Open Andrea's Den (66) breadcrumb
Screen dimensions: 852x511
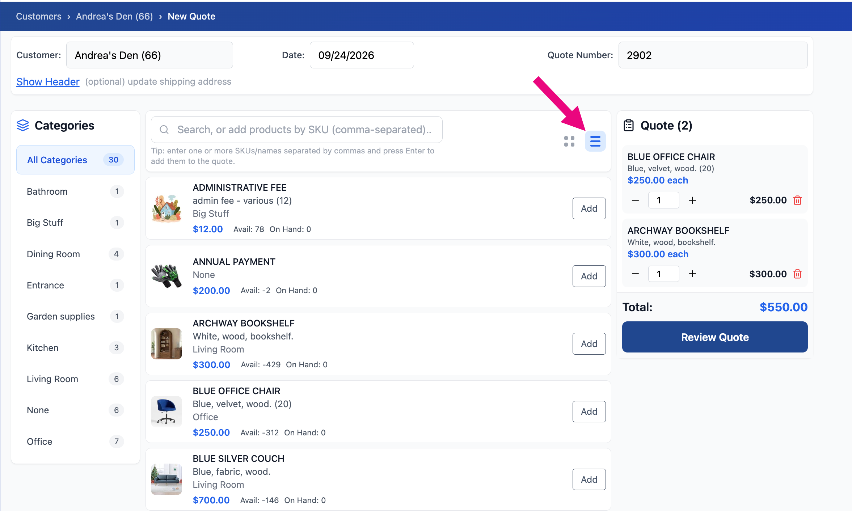(114, 16)
